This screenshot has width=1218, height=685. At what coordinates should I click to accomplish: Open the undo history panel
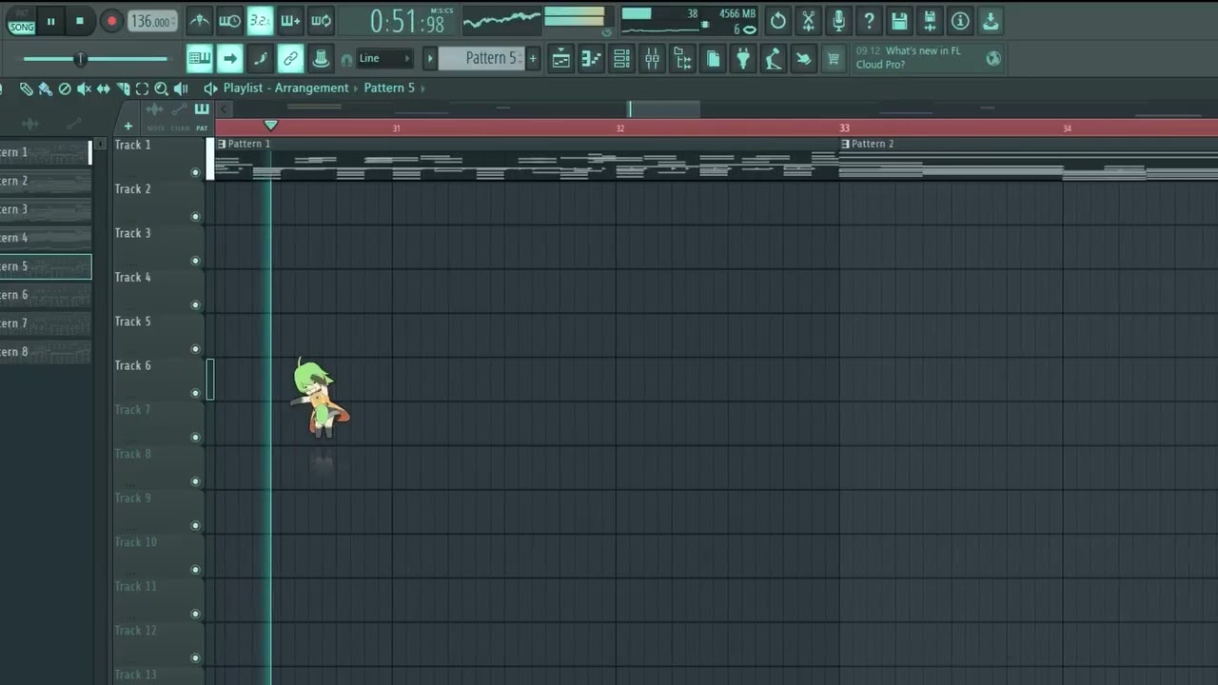[x=777, y=20]
